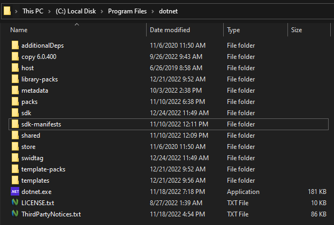Click the date 9/26/2022 9:43 AM

point(176,57)
